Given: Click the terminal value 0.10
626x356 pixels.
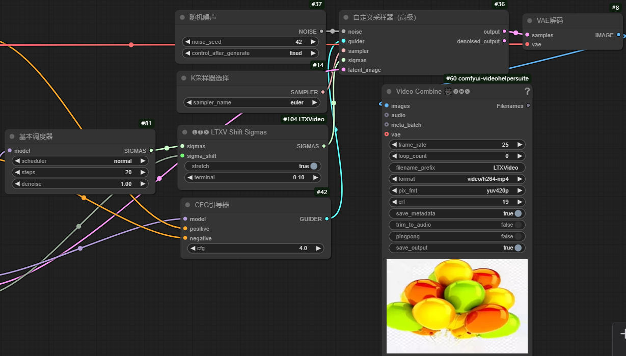Looking at the screenshot, I should click(298, 178).
